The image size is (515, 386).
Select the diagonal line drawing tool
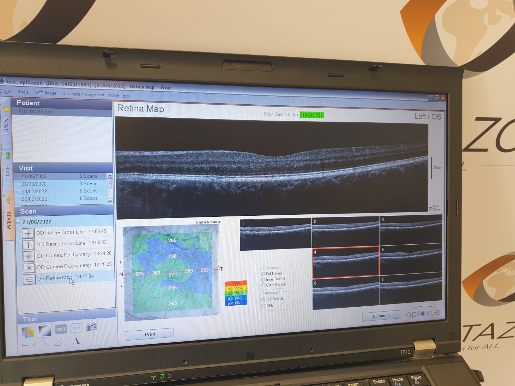45,343
